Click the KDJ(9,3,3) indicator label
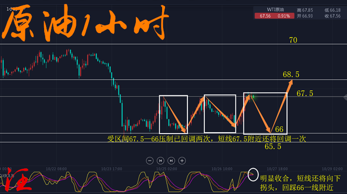Viewport: 347px width, 194px height. coord(7,176)
